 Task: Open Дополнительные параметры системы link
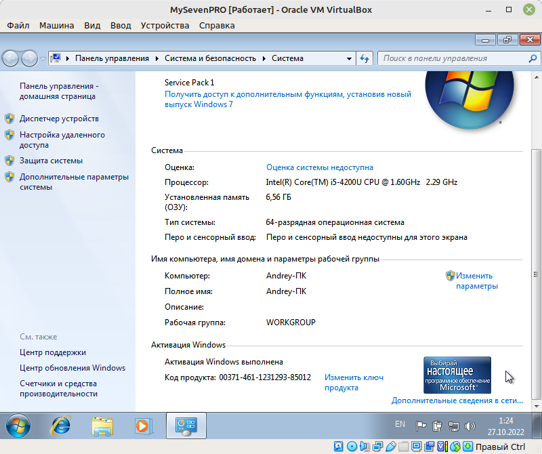[x=74, y=182]
